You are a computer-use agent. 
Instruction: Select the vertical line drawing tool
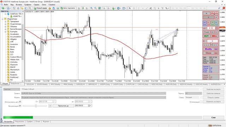139,8
